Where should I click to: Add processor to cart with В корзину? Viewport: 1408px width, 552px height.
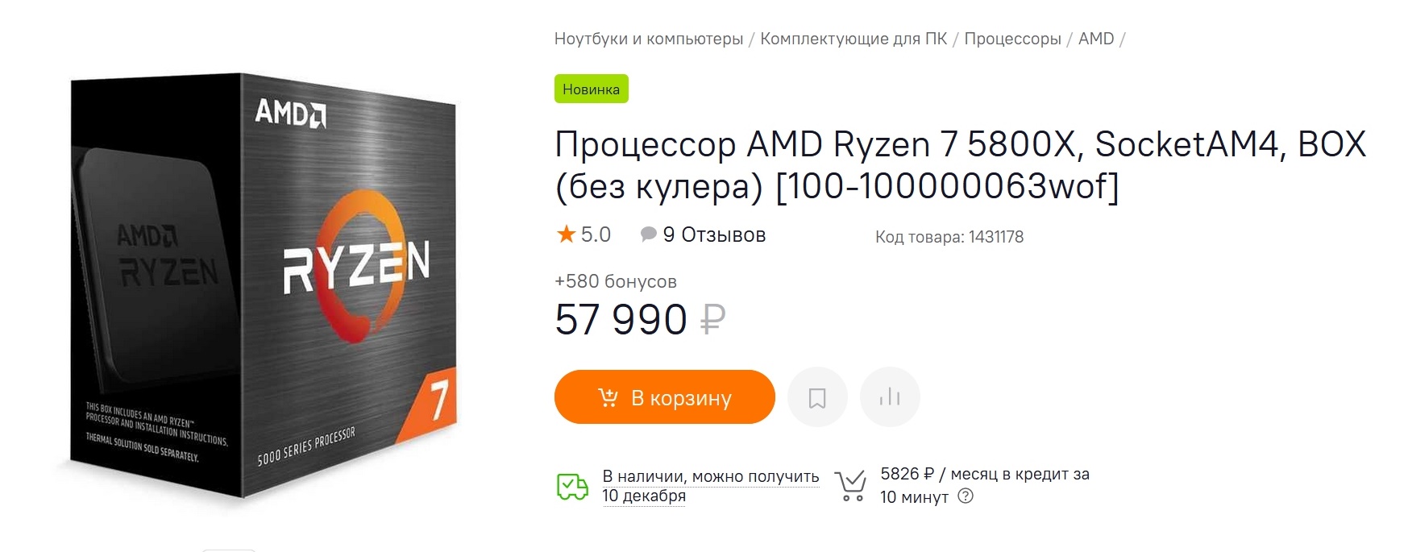(664, 397)
